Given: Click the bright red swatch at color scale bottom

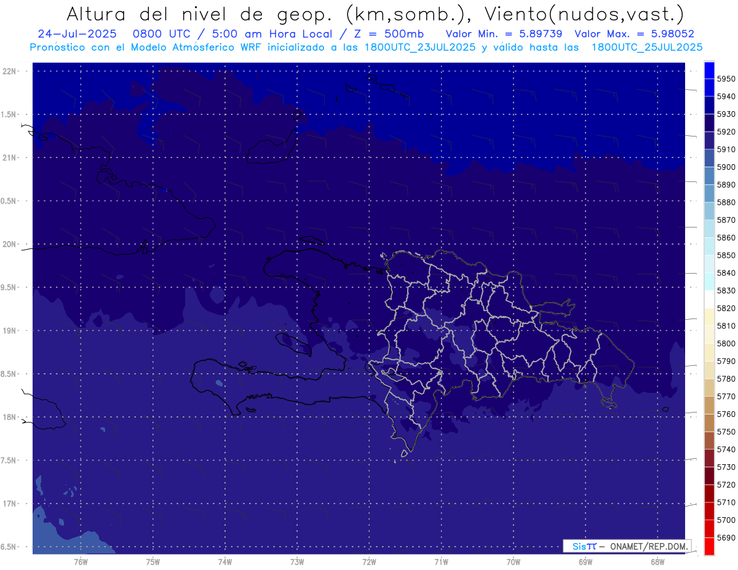Looking at the screenshot, I should pos(709,547).
